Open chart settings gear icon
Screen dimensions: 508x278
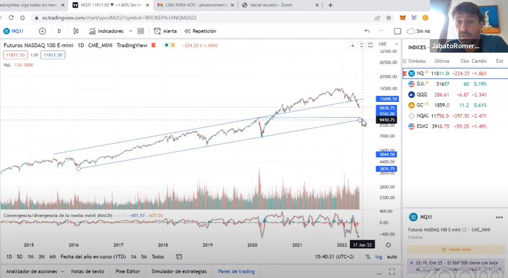click(x=388, y=245)
